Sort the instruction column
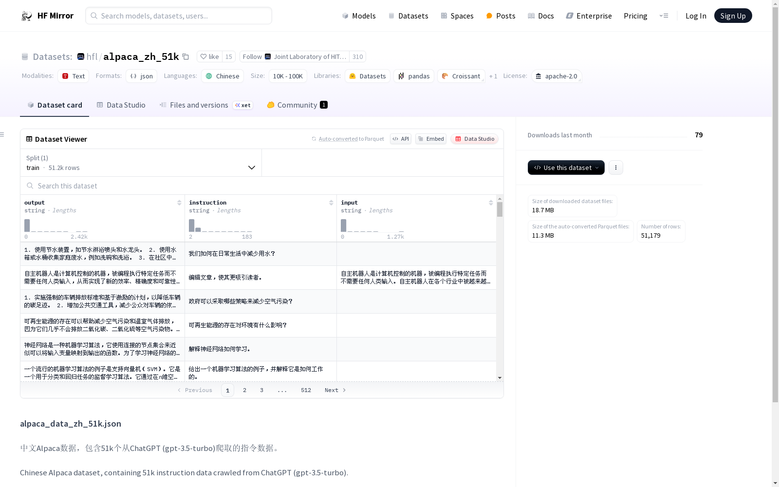The image size is (779, 487). click(331, 203)
